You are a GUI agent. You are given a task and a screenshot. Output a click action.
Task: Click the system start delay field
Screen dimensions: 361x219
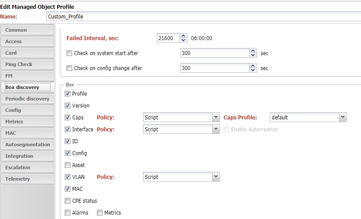tap(214, 53)
